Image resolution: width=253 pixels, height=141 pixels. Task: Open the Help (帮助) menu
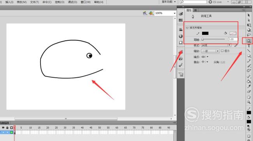(98, 2)
